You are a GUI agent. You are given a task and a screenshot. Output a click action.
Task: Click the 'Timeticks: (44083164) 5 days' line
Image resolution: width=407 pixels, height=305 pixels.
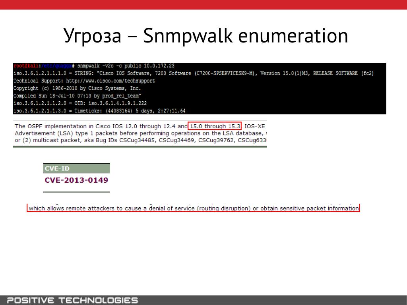click(x=99, y=111)
